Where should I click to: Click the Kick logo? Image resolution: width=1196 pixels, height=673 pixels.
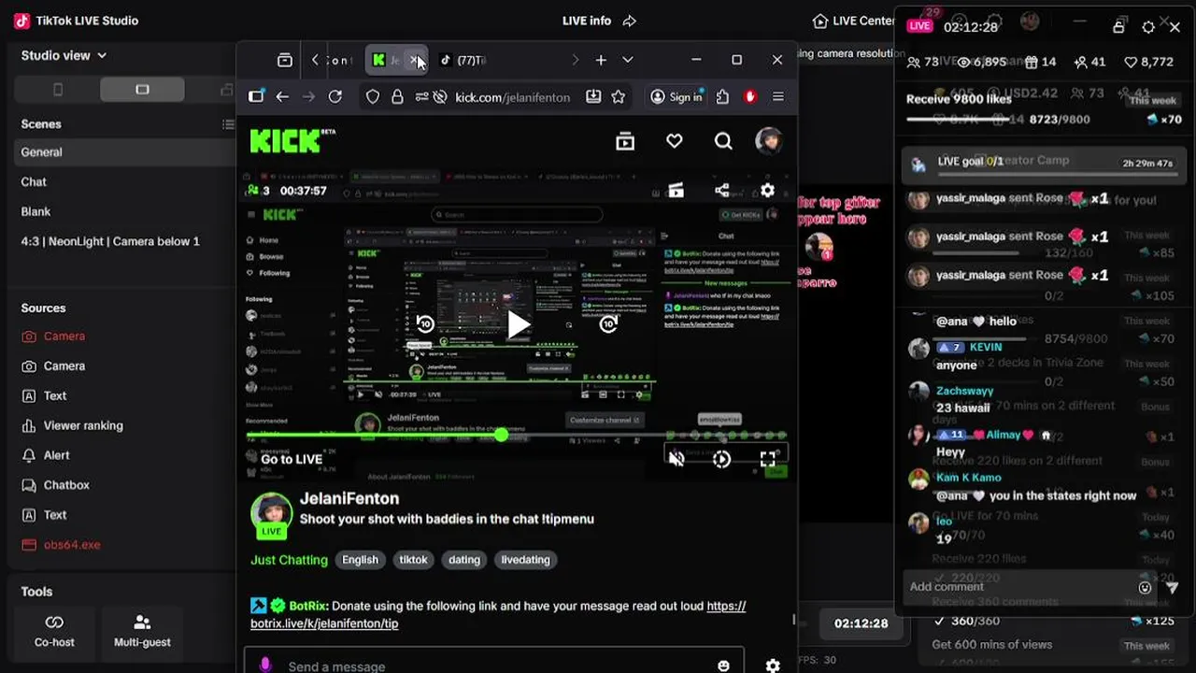tap(292, 140)
